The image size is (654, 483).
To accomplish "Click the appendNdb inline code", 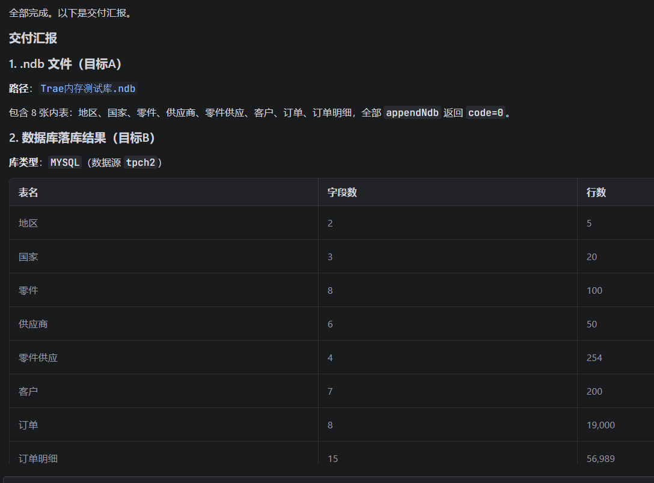I will tap(412, 112).
